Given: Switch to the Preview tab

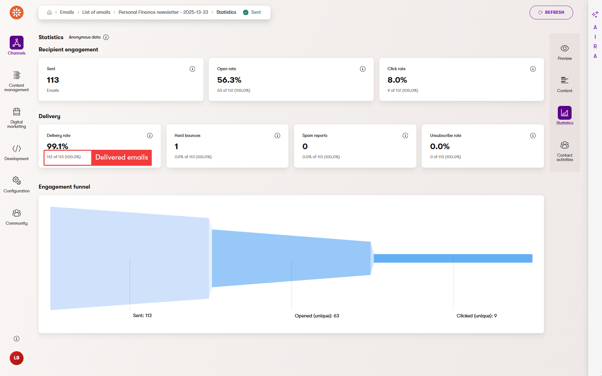Looking at the screenshot, I should click(x=564, y=52).
